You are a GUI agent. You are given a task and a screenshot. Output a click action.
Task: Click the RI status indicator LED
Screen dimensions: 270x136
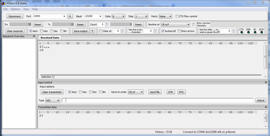tap(255, 32)
